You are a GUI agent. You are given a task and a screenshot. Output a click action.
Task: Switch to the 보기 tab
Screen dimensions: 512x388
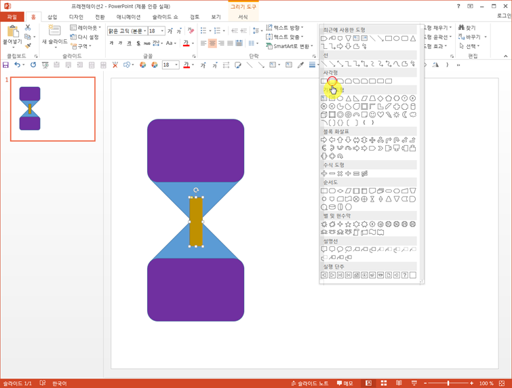pos(216,17)
